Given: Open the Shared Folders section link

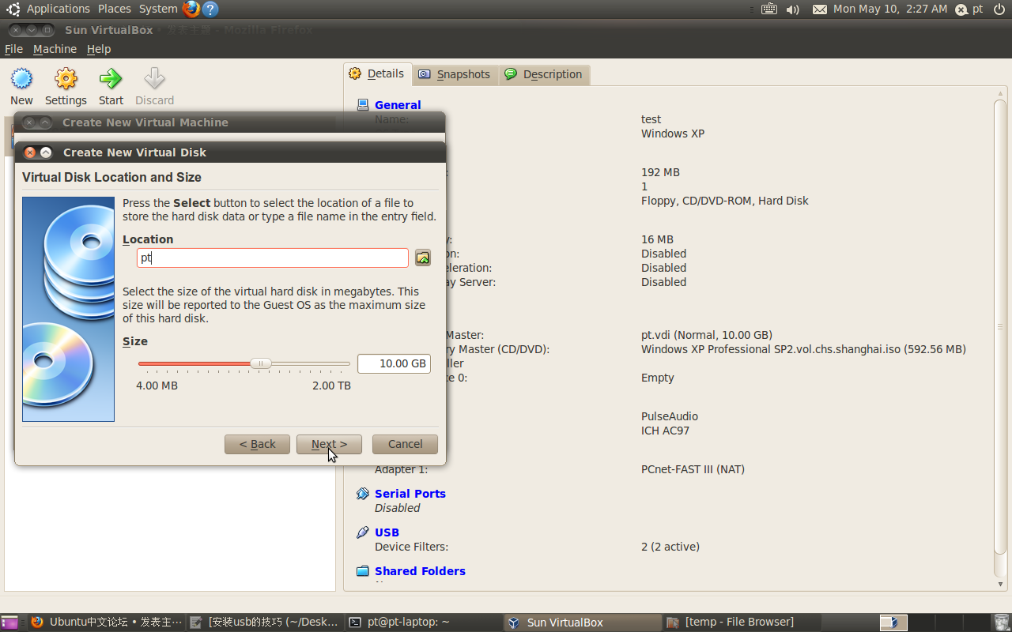Looking at the screenshot, I should (x=420, y=571).
